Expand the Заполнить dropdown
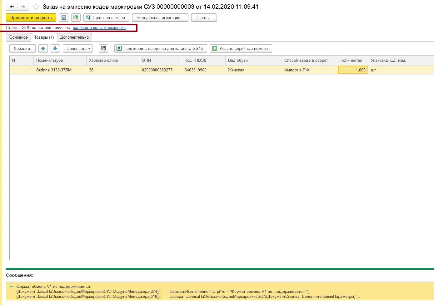 coord(77,48)
